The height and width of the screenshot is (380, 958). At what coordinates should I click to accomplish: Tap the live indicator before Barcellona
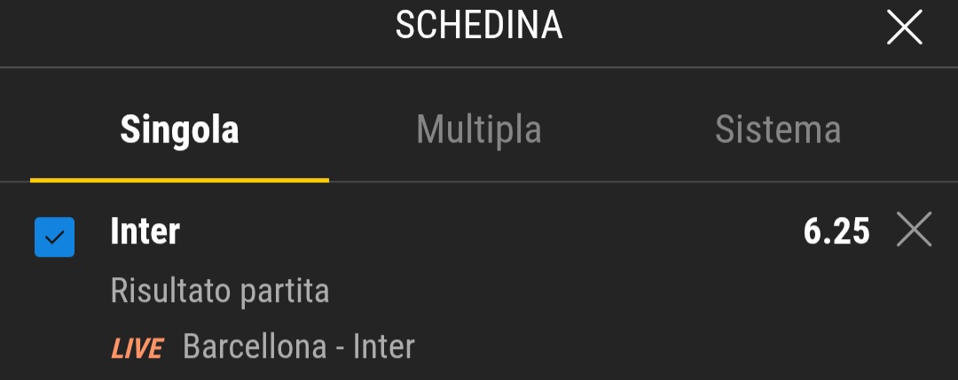137,349
